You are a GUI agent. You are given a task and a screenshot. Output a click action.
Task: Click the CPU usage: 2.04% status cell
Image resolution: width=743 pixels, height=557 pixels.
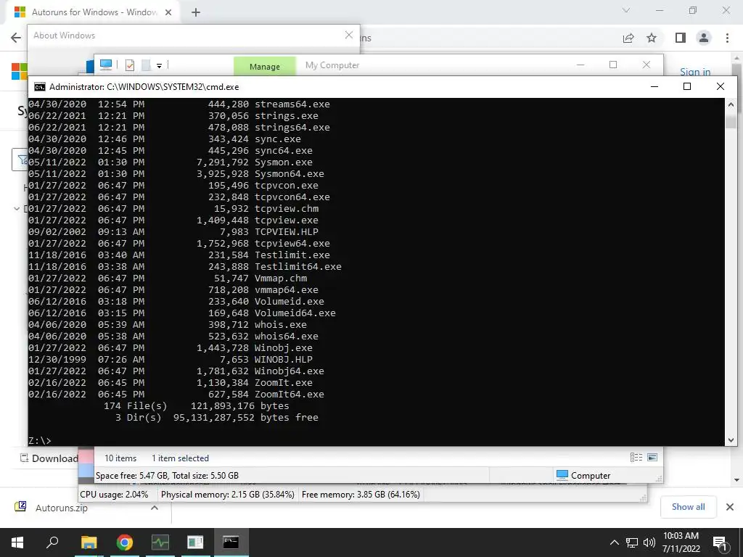click(114, 495)
